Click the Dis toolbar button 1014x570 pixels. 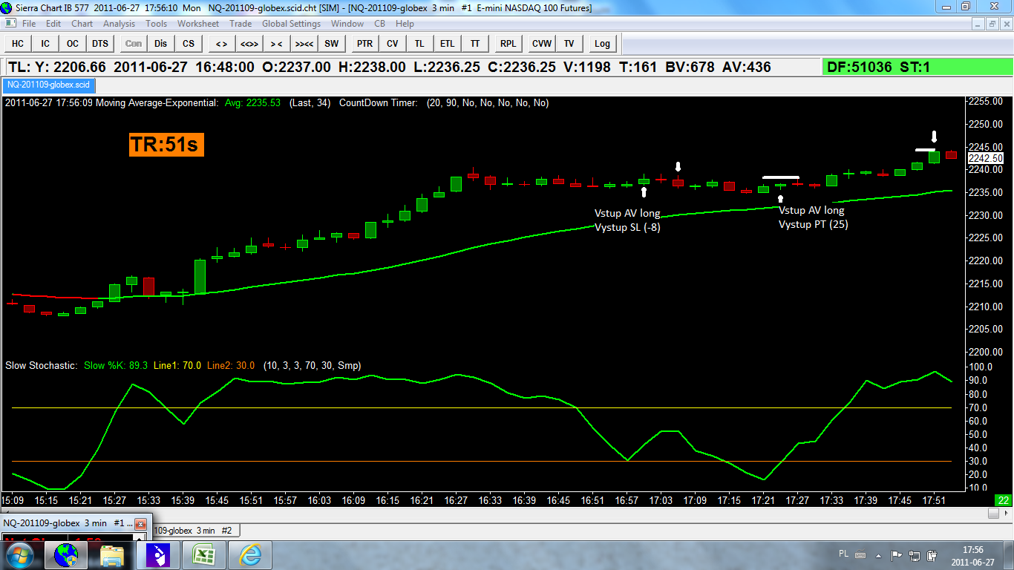(161, 44)
